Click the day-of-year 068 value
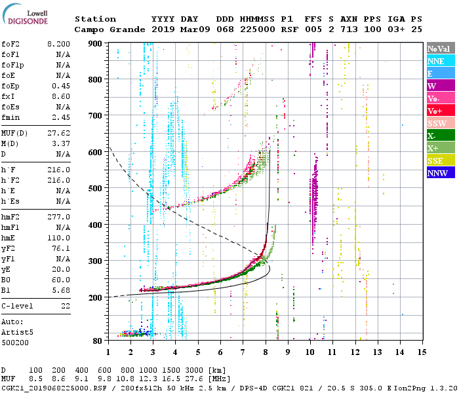This screenshot has width=459, height=393. 225,29
